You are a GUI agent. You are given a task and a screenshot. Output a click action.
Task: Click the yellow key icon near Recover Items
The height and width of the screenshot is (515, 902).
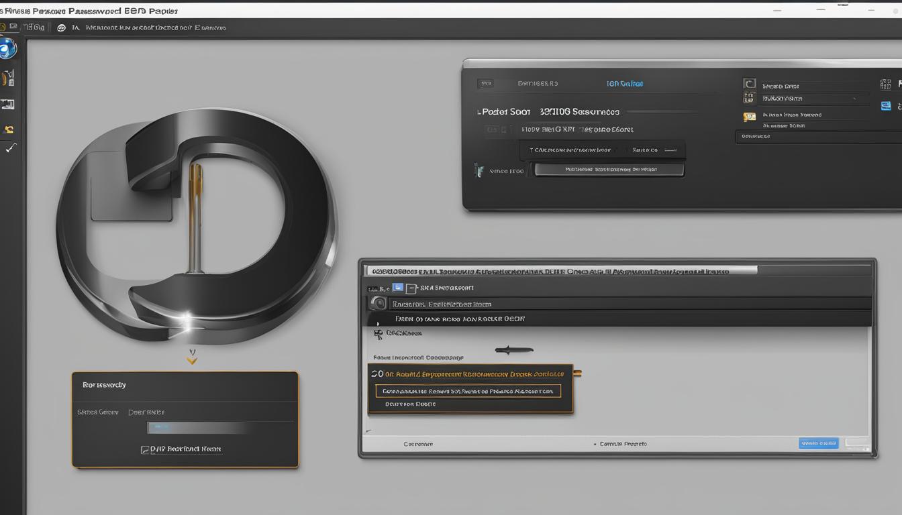coord(750,115)
